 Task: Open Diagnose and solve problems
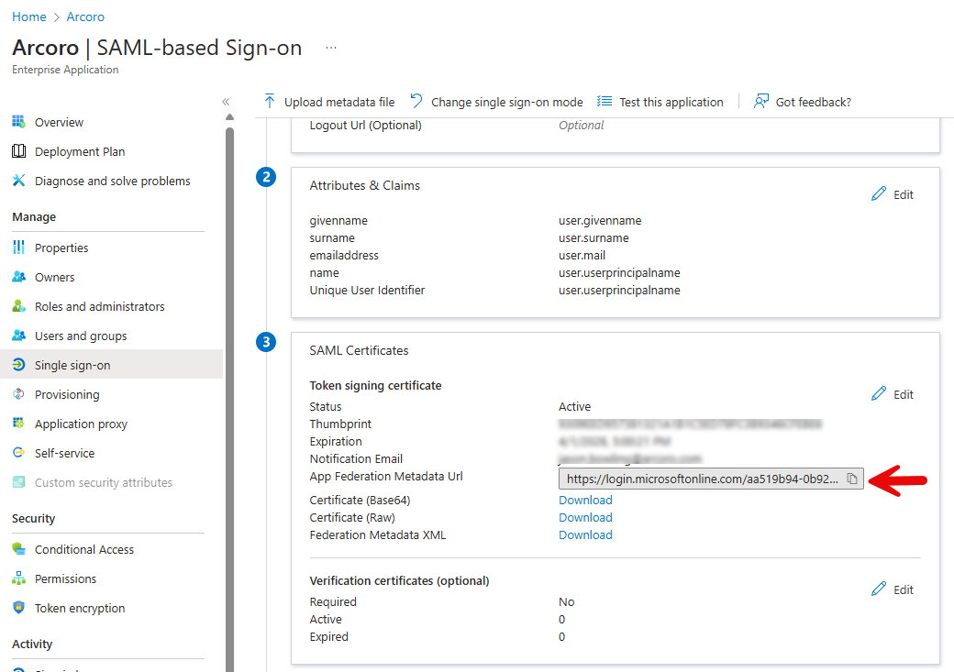[111, 181]
